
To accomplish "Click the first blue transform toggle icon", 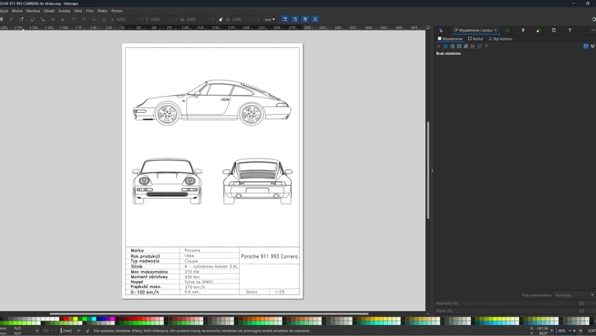I will tap(285, 19).
